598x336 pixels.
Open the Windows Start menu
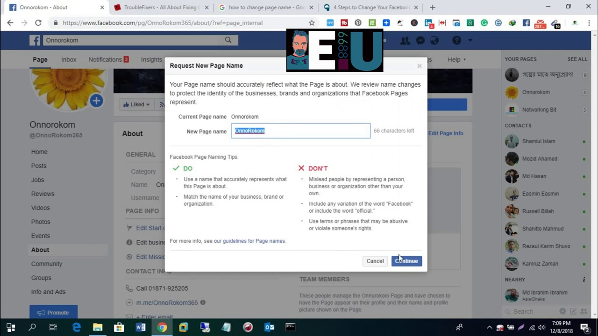(x=11, y=327)
